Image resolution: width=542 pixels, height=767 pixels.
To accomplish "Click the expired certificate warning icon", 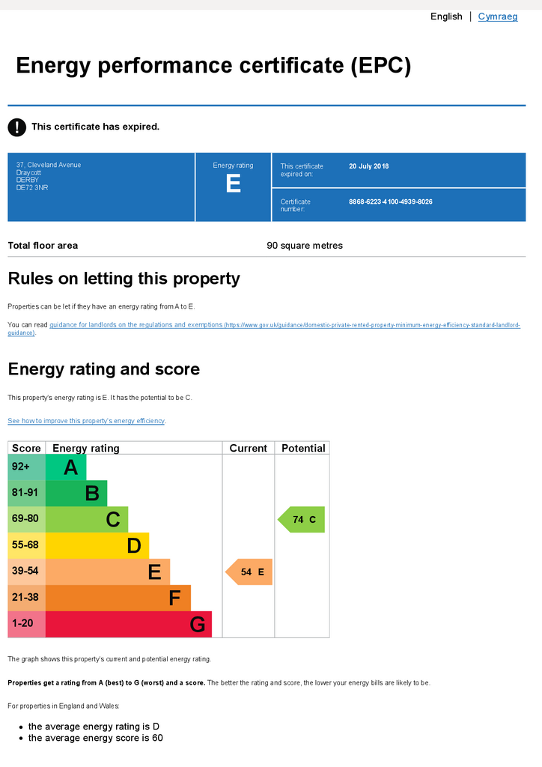I will pyautogui.click(x=16, y=127).
